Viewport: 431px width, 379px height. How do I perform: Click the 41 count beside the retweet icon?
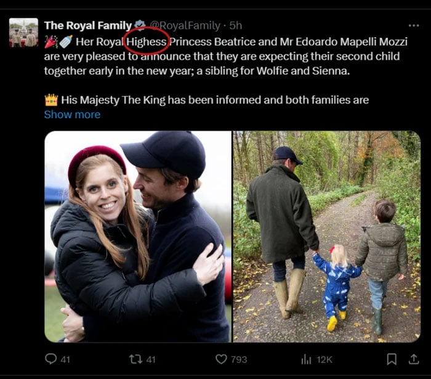coord(151,359)
